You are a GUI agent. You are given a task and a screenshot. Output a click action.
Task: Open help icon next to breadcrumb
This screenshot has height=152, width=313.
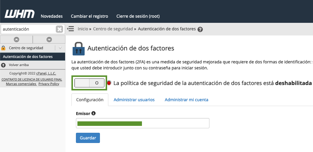tap(200, 29)
